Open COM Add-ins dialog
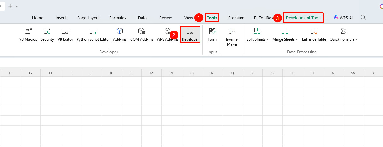383x147 pixels. pyautogui.click(x=142, y=34)
